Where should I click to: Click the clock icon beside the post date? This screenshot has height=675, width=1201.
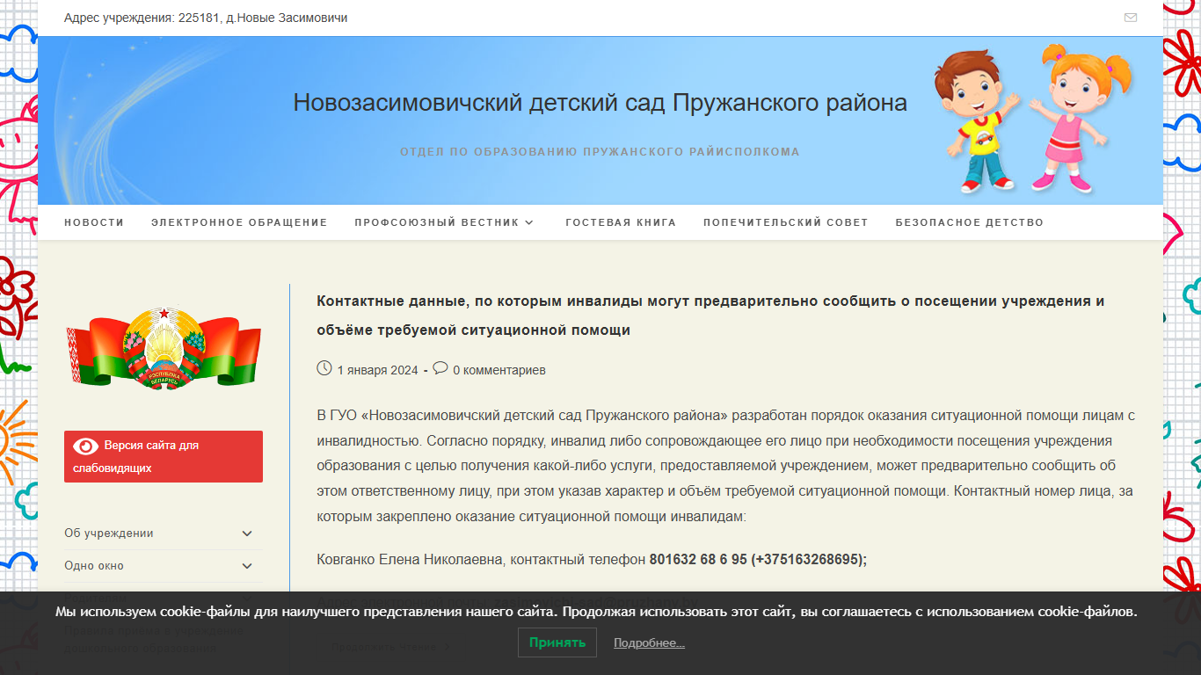[324, 368]
